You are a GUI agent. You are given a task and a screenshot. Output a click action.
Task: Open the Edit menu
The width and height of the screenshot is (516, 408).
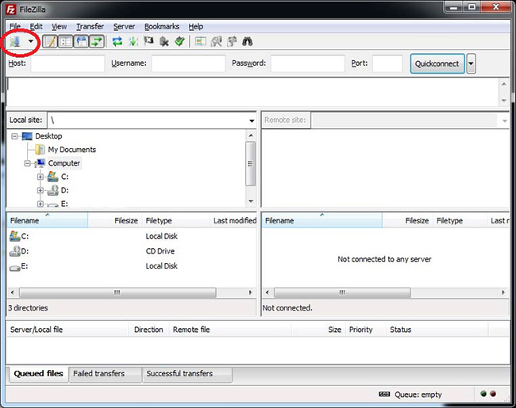coord(37,27)
